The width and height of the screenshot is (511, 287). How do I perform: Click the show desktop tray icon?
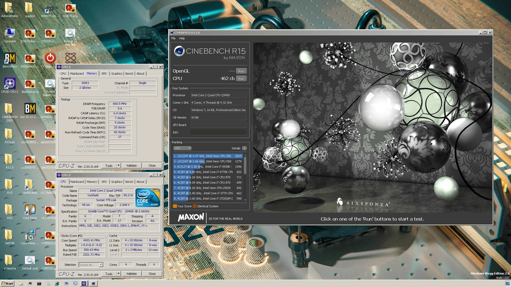pos(508,284)
